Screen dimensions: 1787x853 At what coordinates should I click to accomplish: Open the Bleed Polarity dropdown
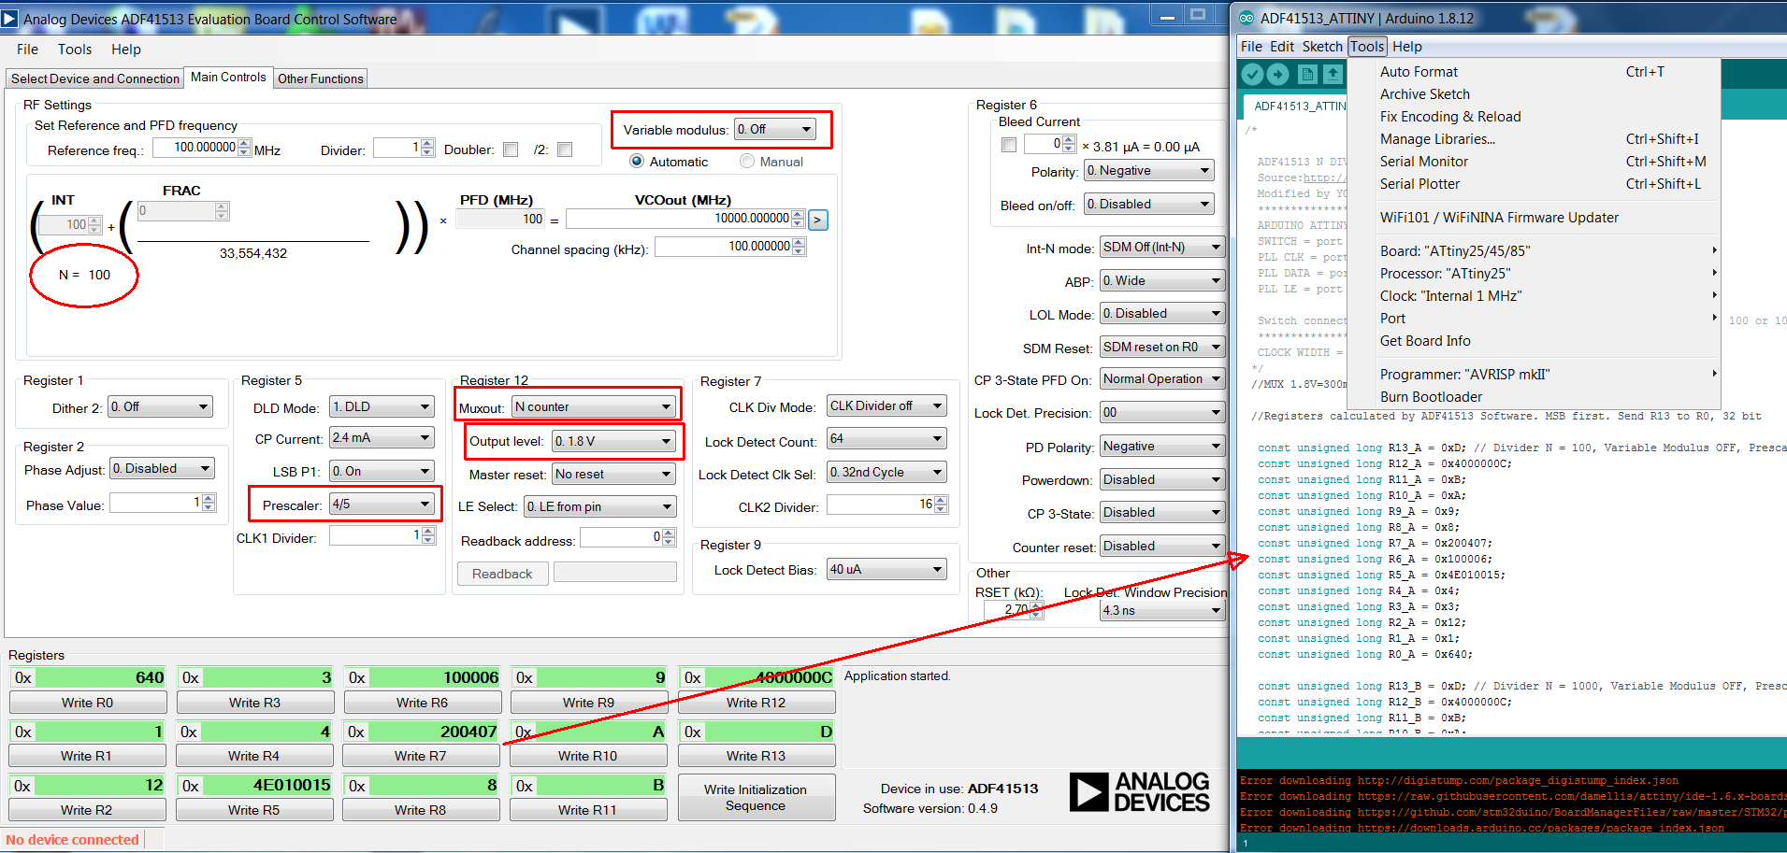pos(1149,170)
